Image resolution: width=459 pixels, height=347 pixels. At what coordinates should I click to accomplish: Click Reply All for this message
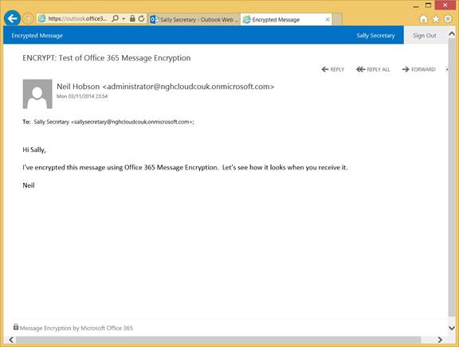pyautogui.click(x=373, y=69)
